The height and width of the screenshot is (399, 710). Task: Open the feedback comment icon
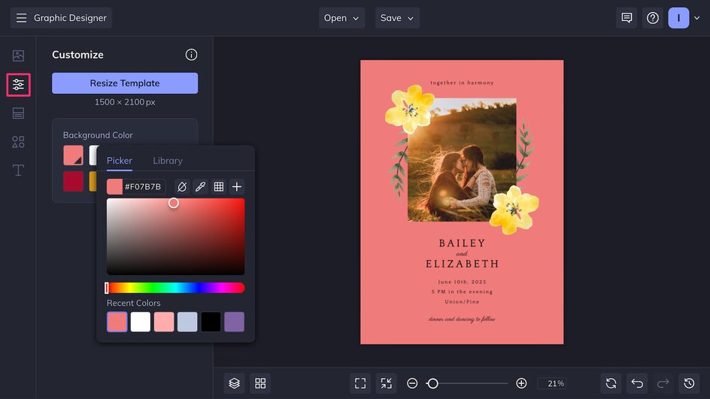tap(627, 18)
